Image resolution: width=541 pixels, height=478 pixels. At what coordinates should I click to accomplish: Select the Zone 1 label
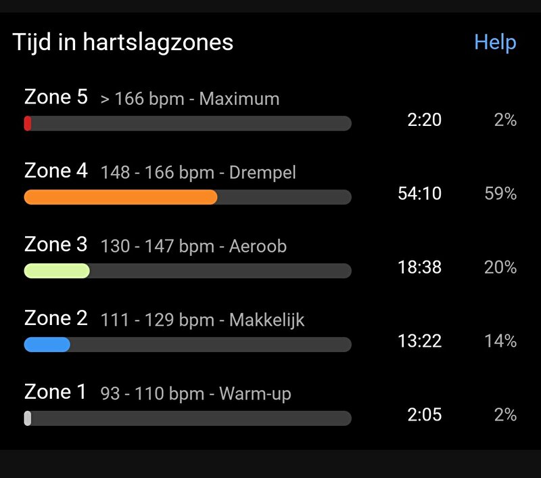(x=55, y=391)
